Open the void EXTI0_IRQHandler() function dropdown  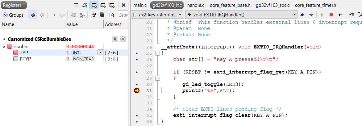241,15
